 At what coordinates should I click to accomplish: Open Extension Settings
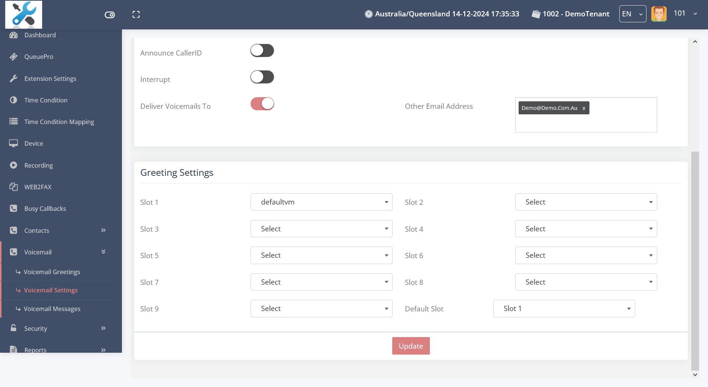coord(50,78)
